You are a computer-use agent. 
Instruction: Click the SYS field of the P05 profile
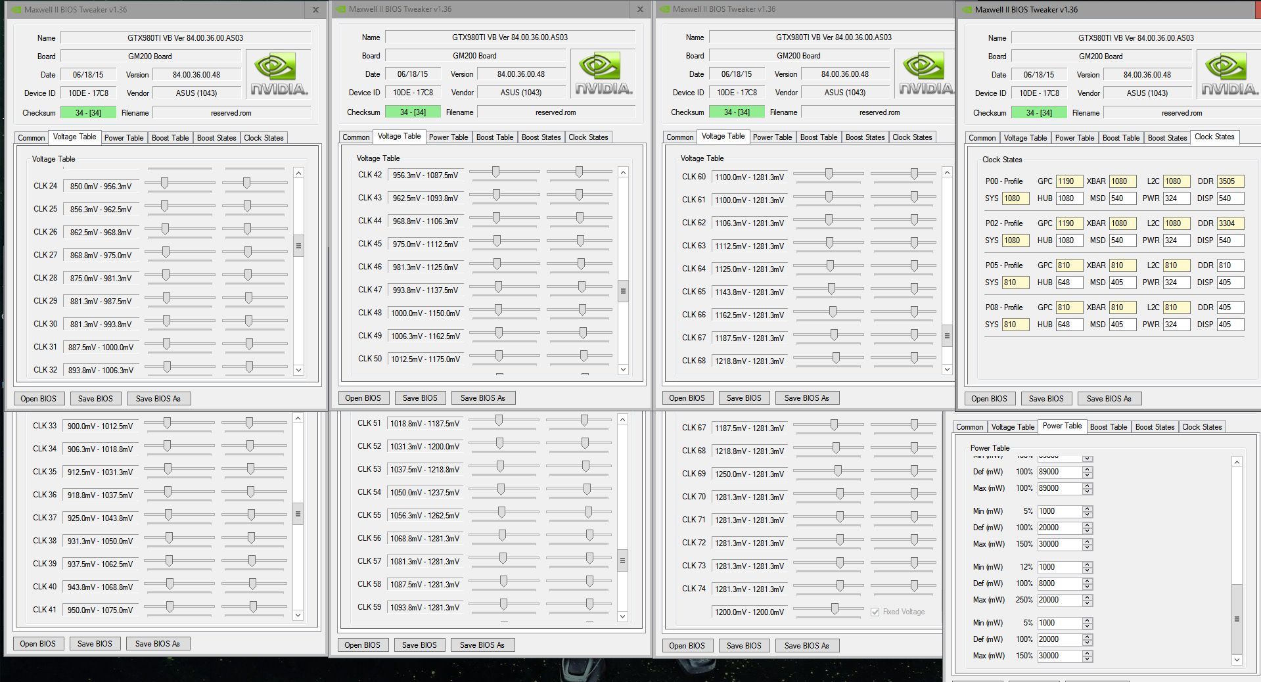[1016, 283]
